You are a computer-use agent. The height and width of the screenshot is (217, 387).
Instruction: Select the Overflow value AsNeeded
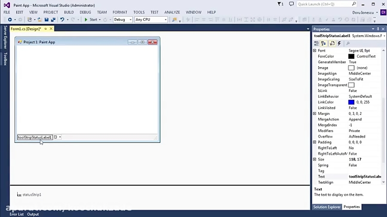tap(357, 136)
